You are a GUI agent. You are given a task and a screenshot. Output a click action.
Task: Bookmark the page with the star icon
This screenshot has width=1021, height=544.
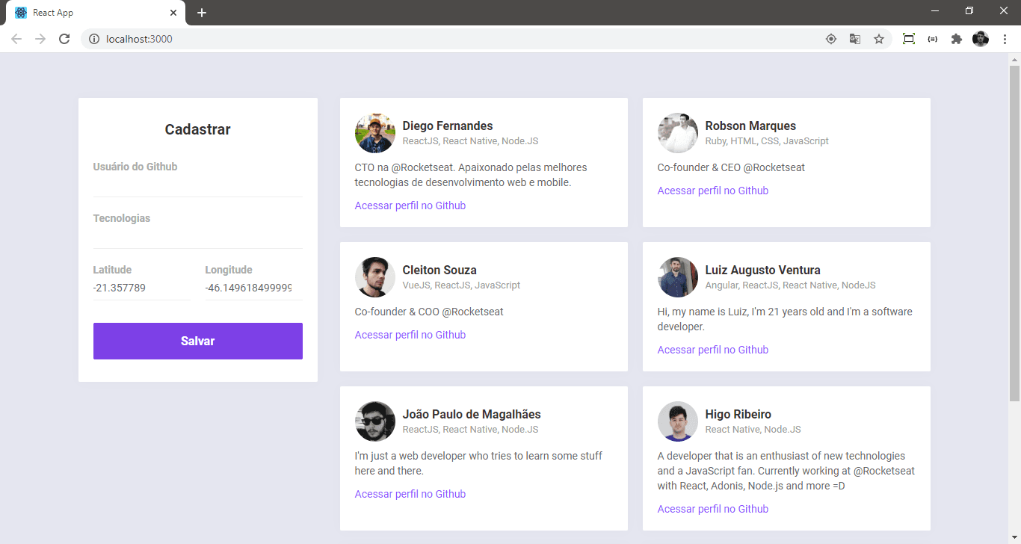[879, 38]
